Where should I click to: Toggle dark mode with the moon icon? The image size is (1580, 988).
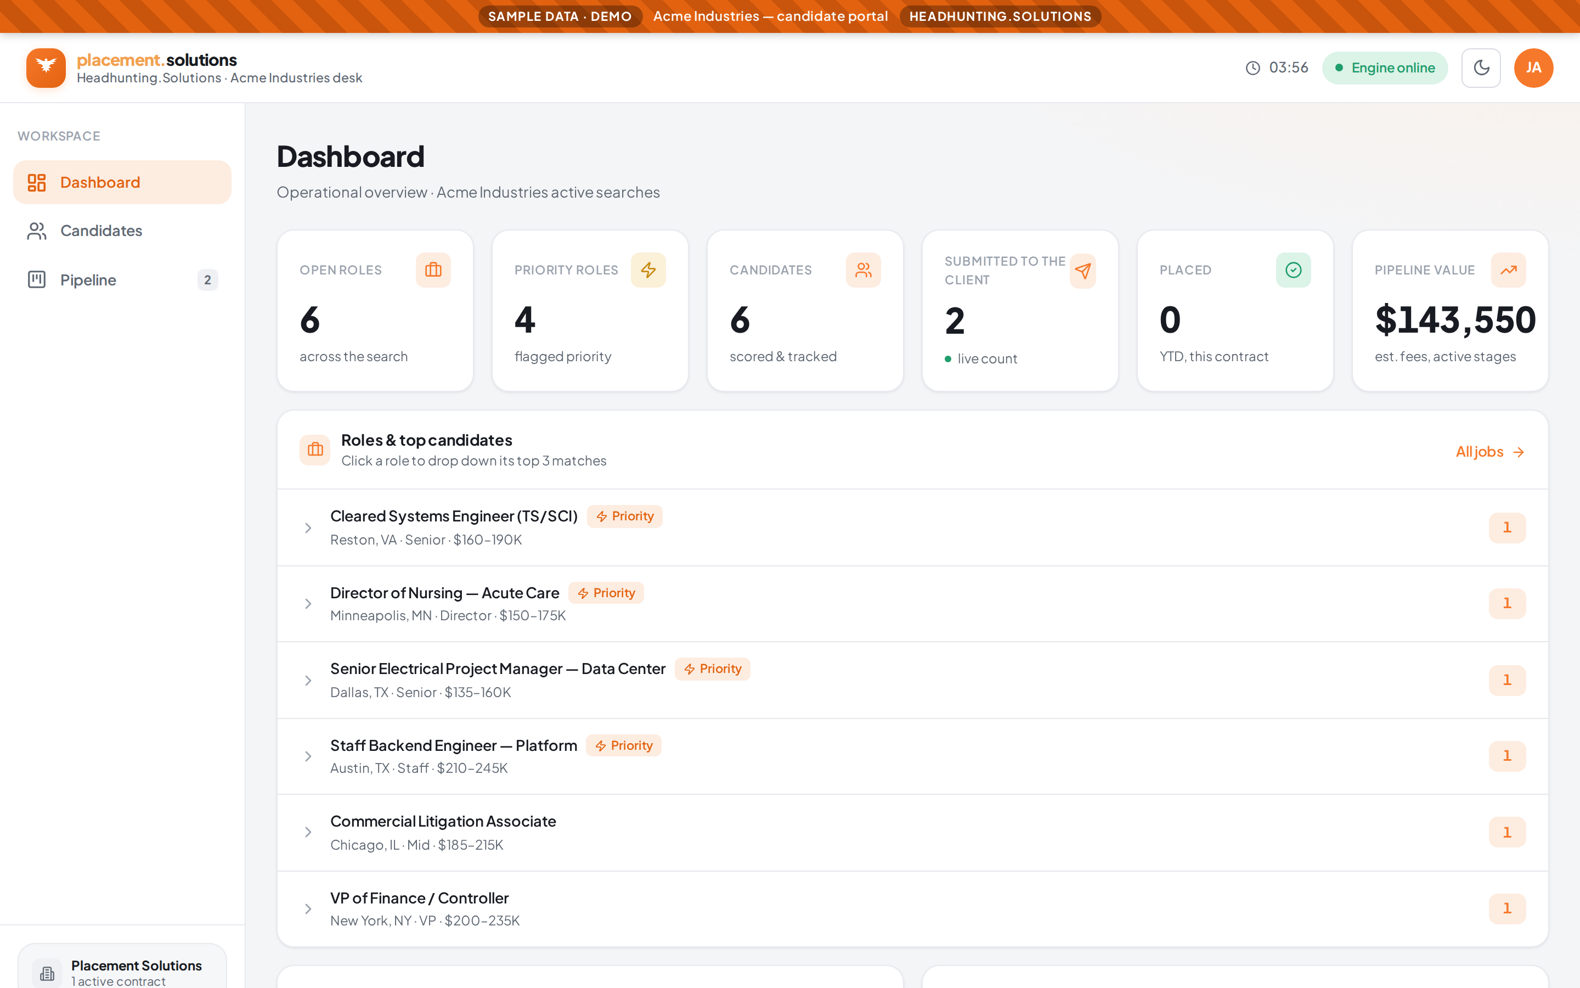[x=1481, y=68]
